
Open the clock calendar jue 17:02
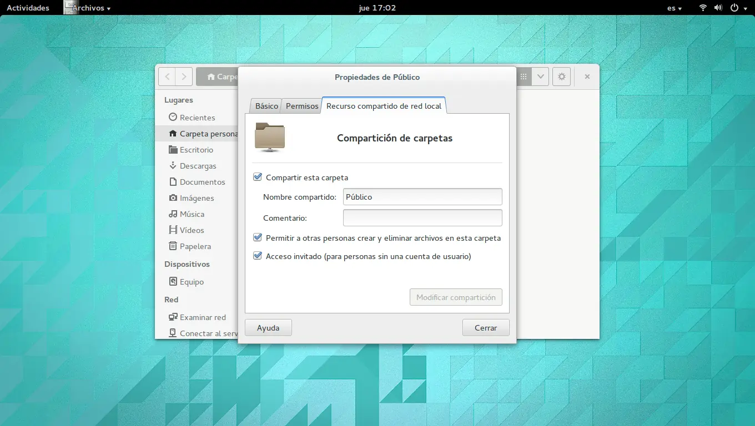[377, 8]
